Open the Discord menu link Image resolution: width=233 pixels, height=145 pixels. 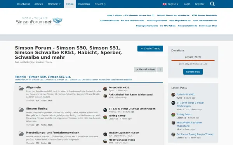pos(100,4)
